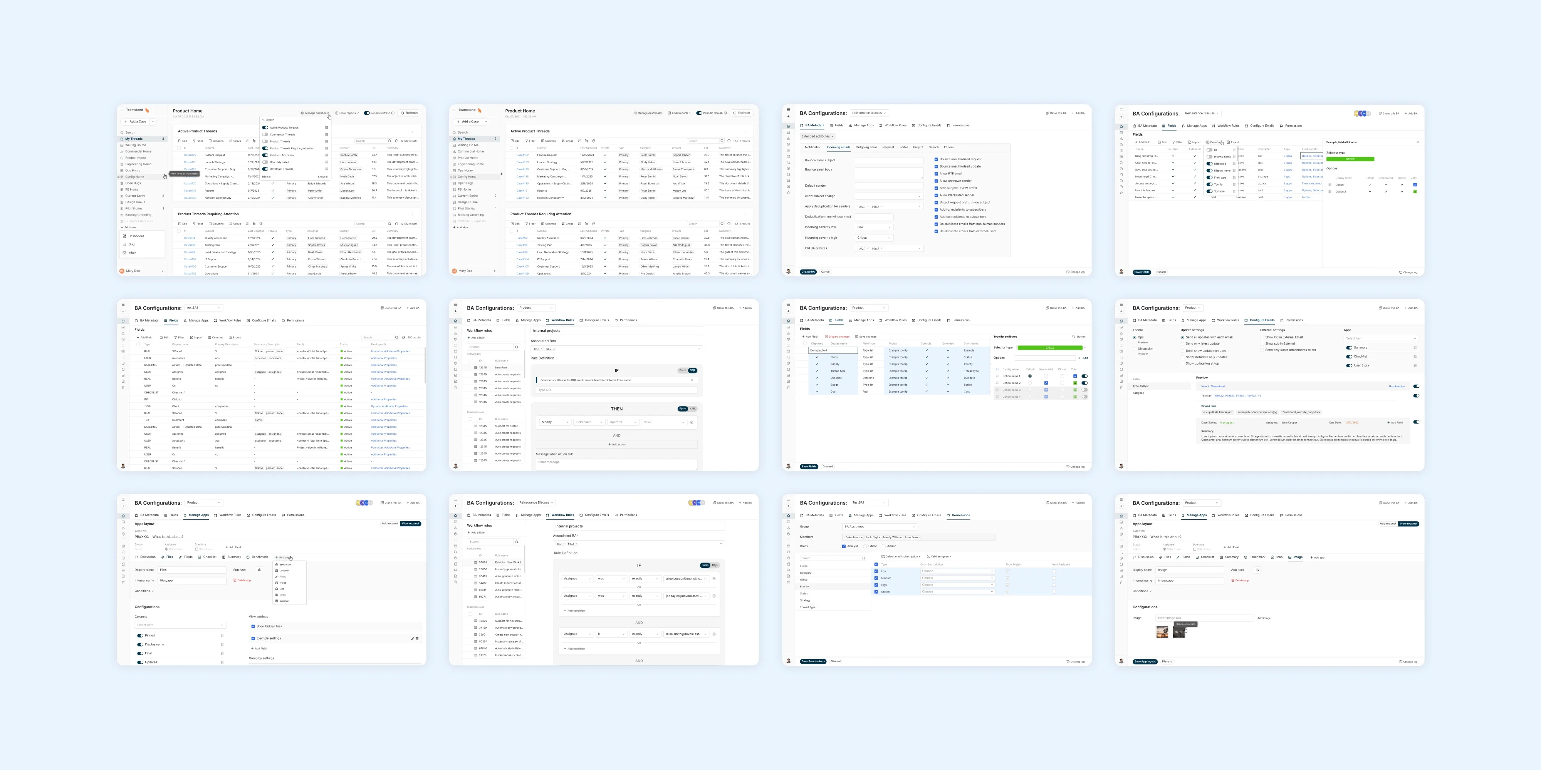
Task: Enable the Commercial Threads toggle
Action: point(265,134)
